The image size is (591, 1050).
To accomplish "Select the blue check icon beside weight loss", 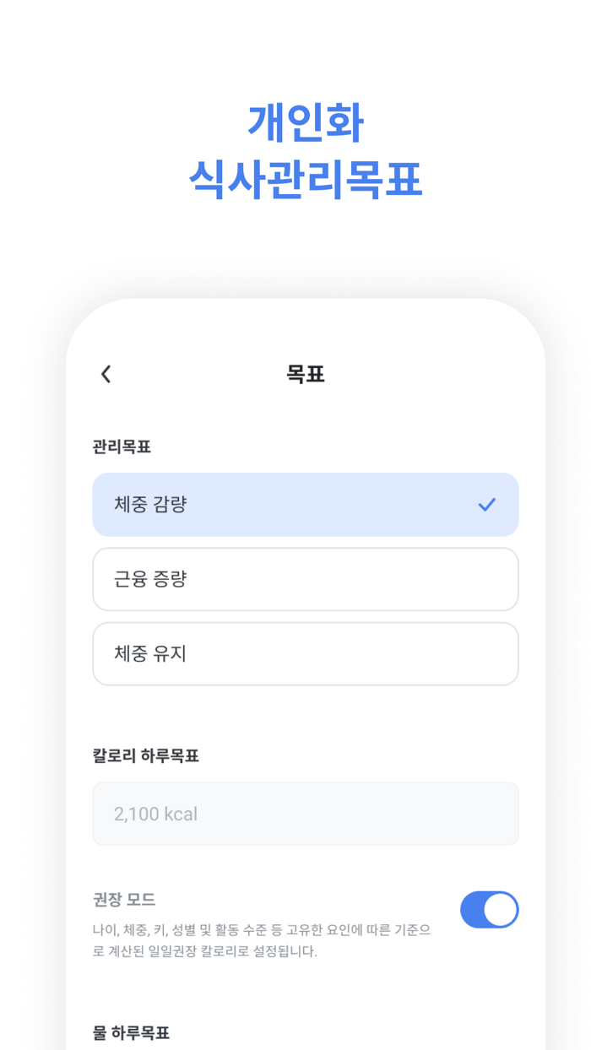I will coord(486,505).
